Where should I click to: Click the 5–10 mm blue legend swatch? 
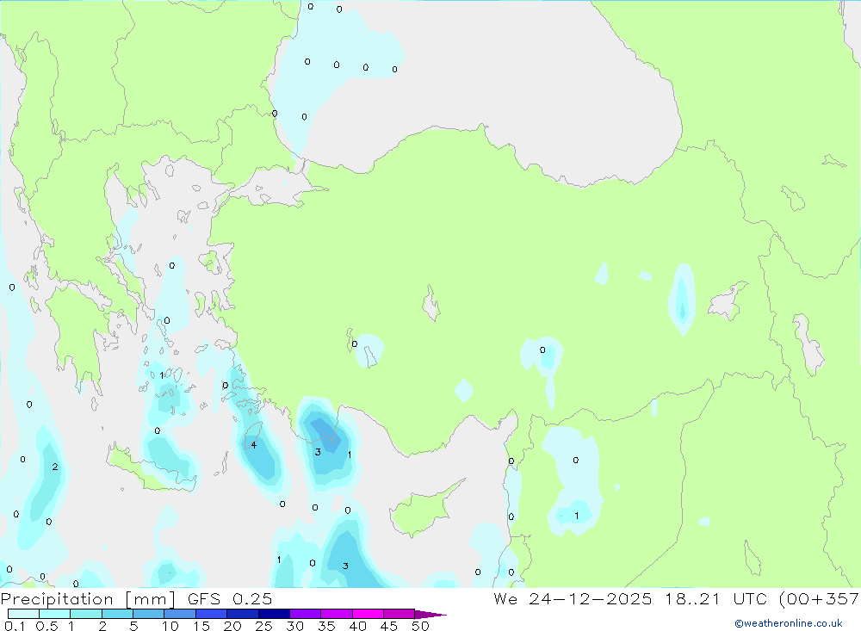point(149,614)
